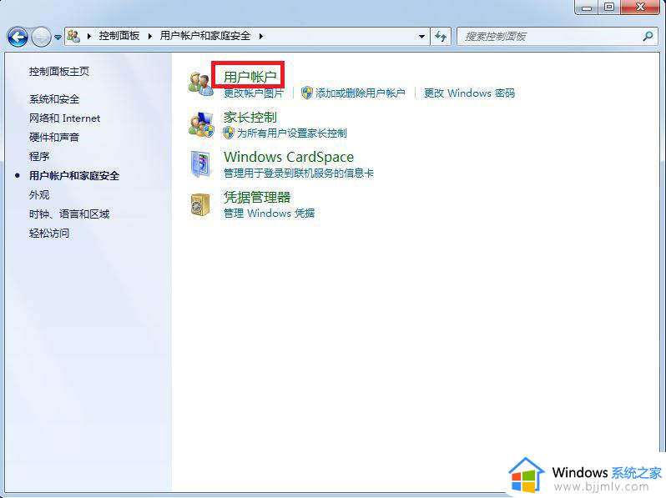Click the 用户帐户 users icon
The height and width of the screenshot is (498, 666).
[x=200, y=83]
